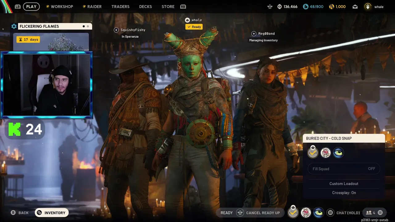Click the LB bumper icon

click(18, 6)
